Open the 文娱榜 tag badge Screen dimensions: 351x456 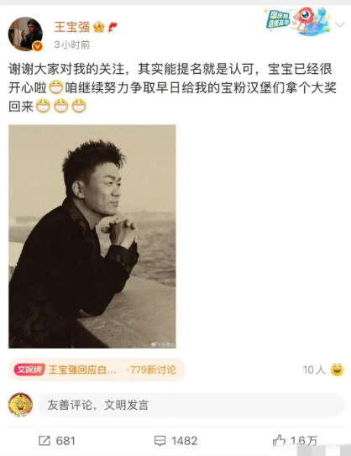[29, 370]
